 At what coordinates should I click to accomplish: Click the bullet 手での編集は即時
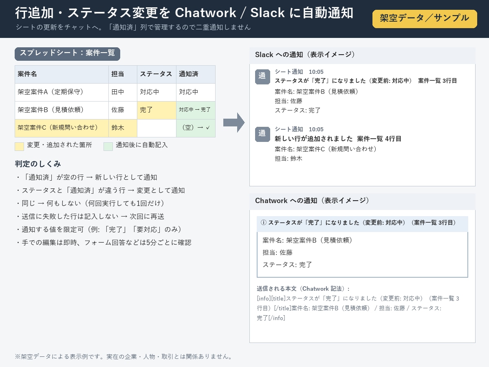tap(103, 242)
